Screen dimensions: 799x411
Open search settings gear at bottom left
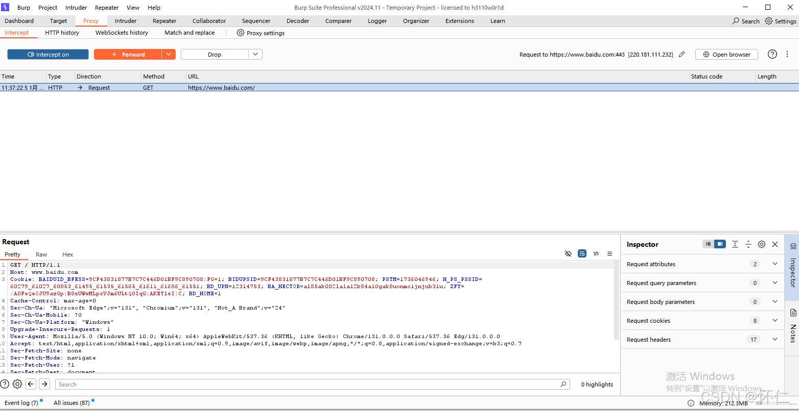point(17,384)
